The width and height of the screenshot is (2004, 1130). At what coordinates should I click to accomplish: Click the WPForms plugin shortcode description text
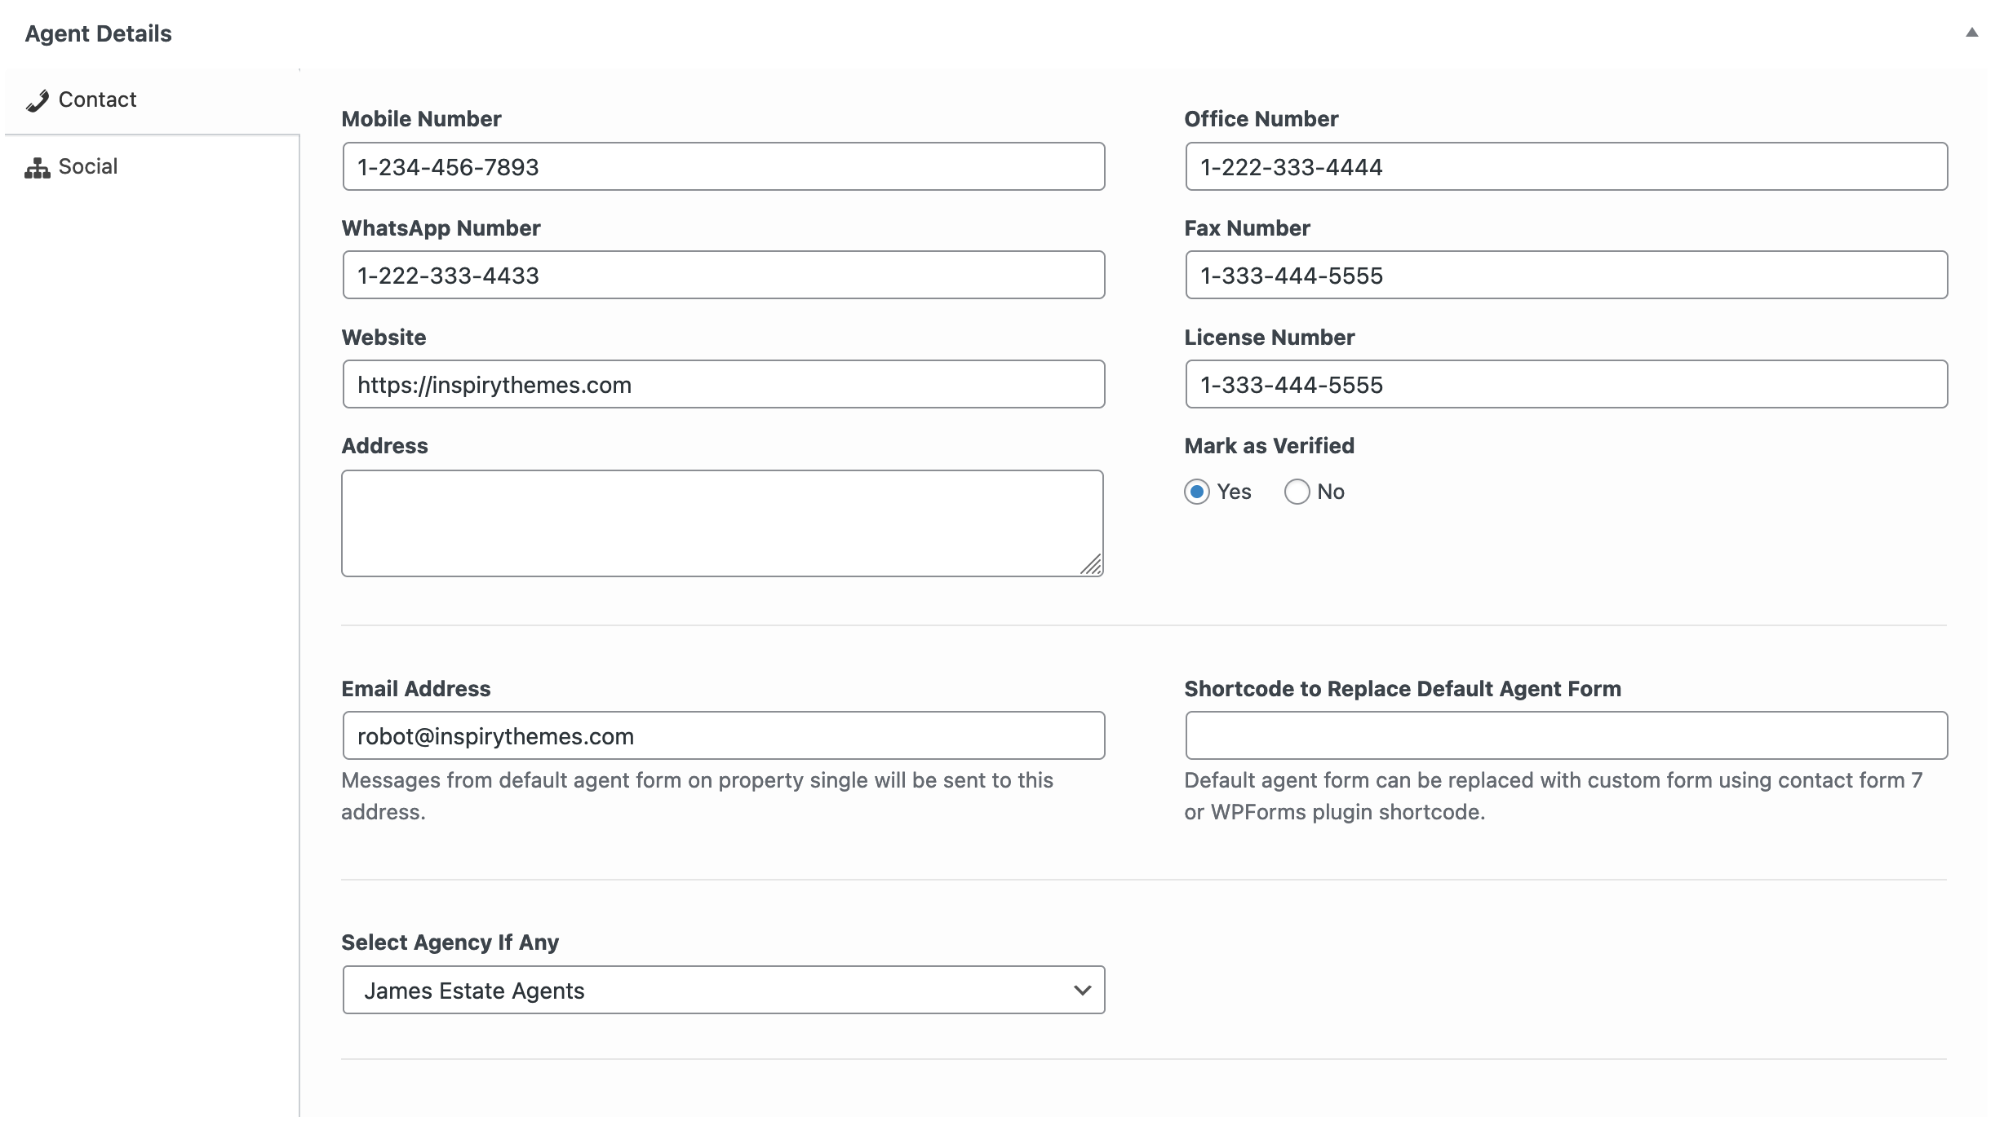tap(1554, 796)
